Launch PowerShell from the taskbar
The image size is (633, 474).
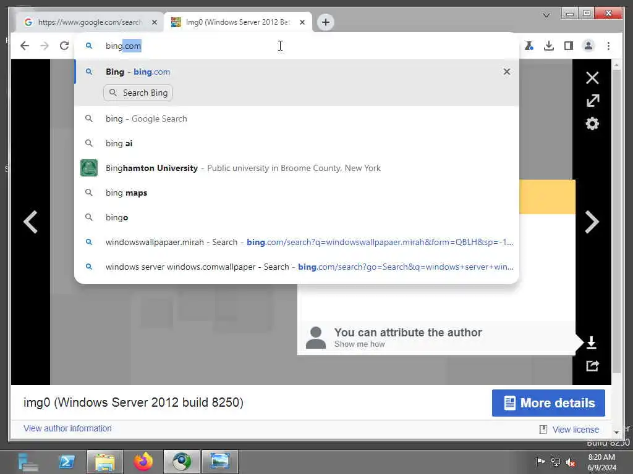coord(67,462)
